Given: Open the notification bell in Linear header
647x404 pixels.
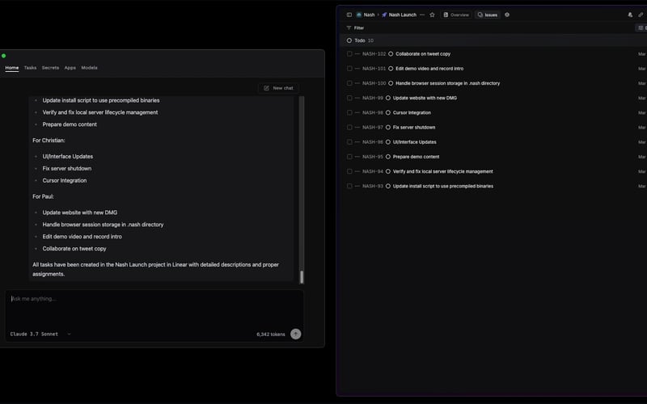Looking at the screenshot, I should point(630,15).
